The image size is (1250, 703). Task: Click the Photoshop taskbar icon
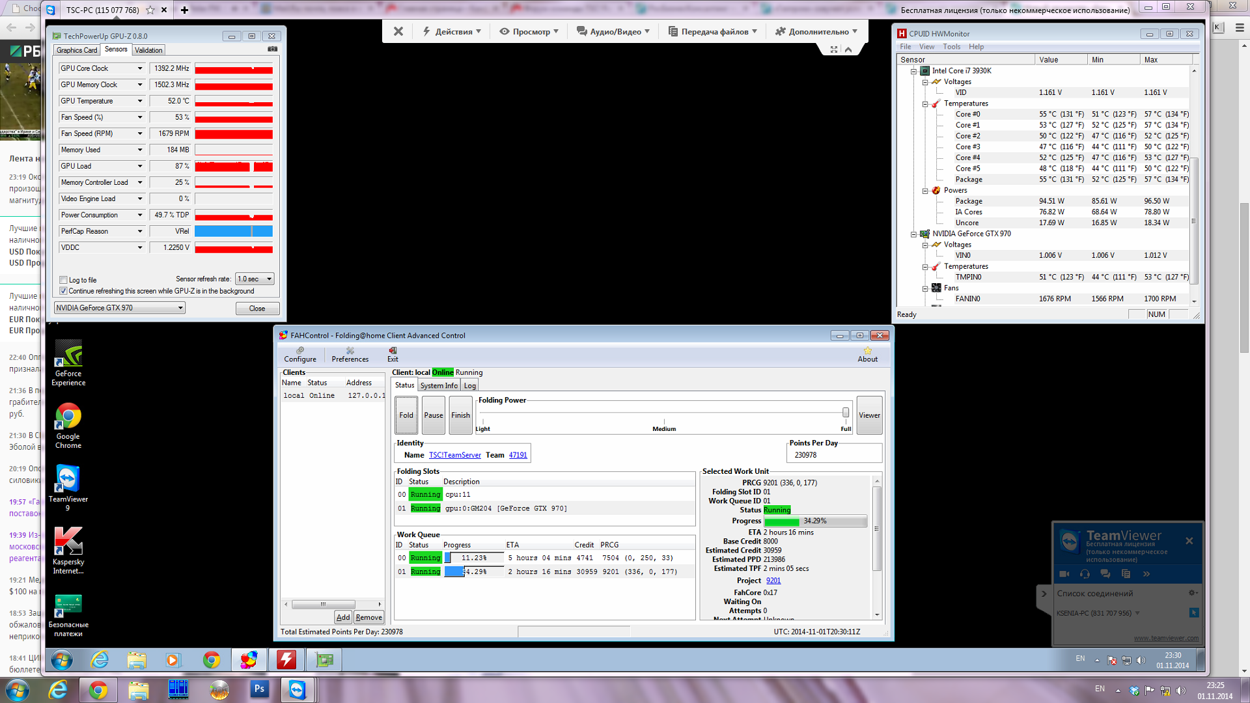259,689
